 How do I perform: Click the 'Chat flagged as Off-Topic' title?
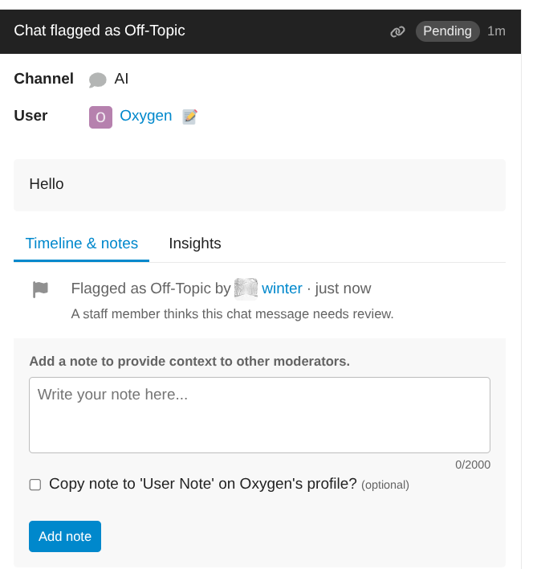coord(100,31)
